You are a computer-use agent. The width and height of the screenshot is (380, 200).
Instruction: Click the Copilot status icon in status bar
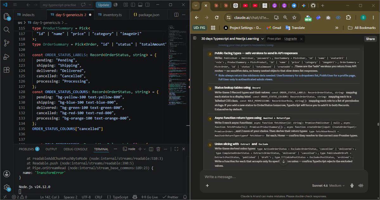pyautogui.click(x=135, y=197)
